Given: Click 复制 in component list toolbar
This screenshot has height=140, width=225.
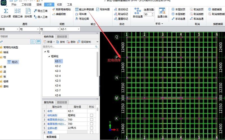Looking at the screenshot, I should tap(60, 42).
